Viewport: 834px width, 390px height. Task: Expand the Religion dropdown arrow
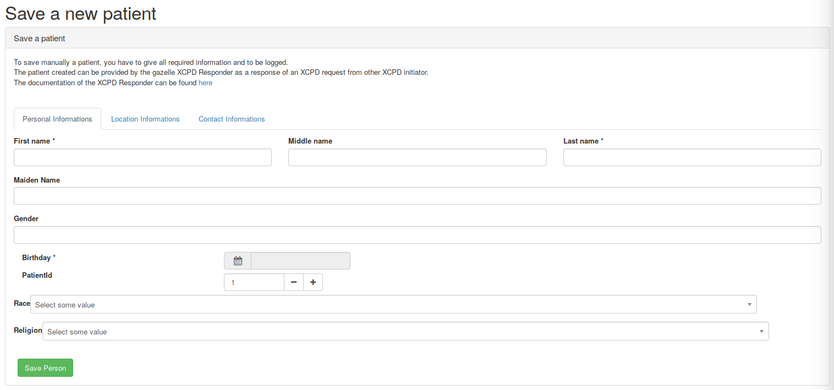coord(761,332)
